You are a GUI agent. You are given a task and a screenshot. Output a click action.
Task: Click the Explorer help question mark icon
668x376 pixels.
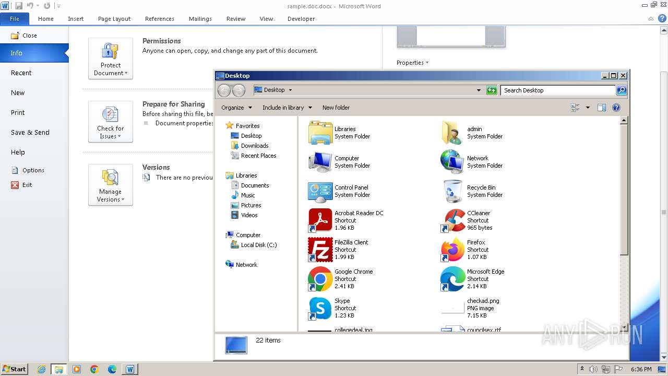pos(616,108)
